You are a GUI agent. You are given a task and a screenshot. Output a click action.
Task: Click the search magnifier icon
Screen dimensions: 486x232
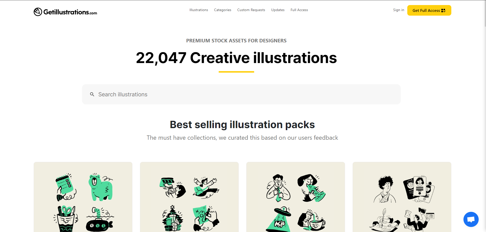[x=92, y=94]
